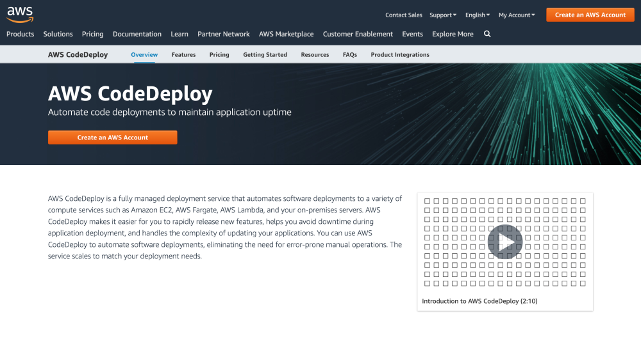Open the Documentation menu
This screenshot has height=337, width=641.
tap(137, 35)
